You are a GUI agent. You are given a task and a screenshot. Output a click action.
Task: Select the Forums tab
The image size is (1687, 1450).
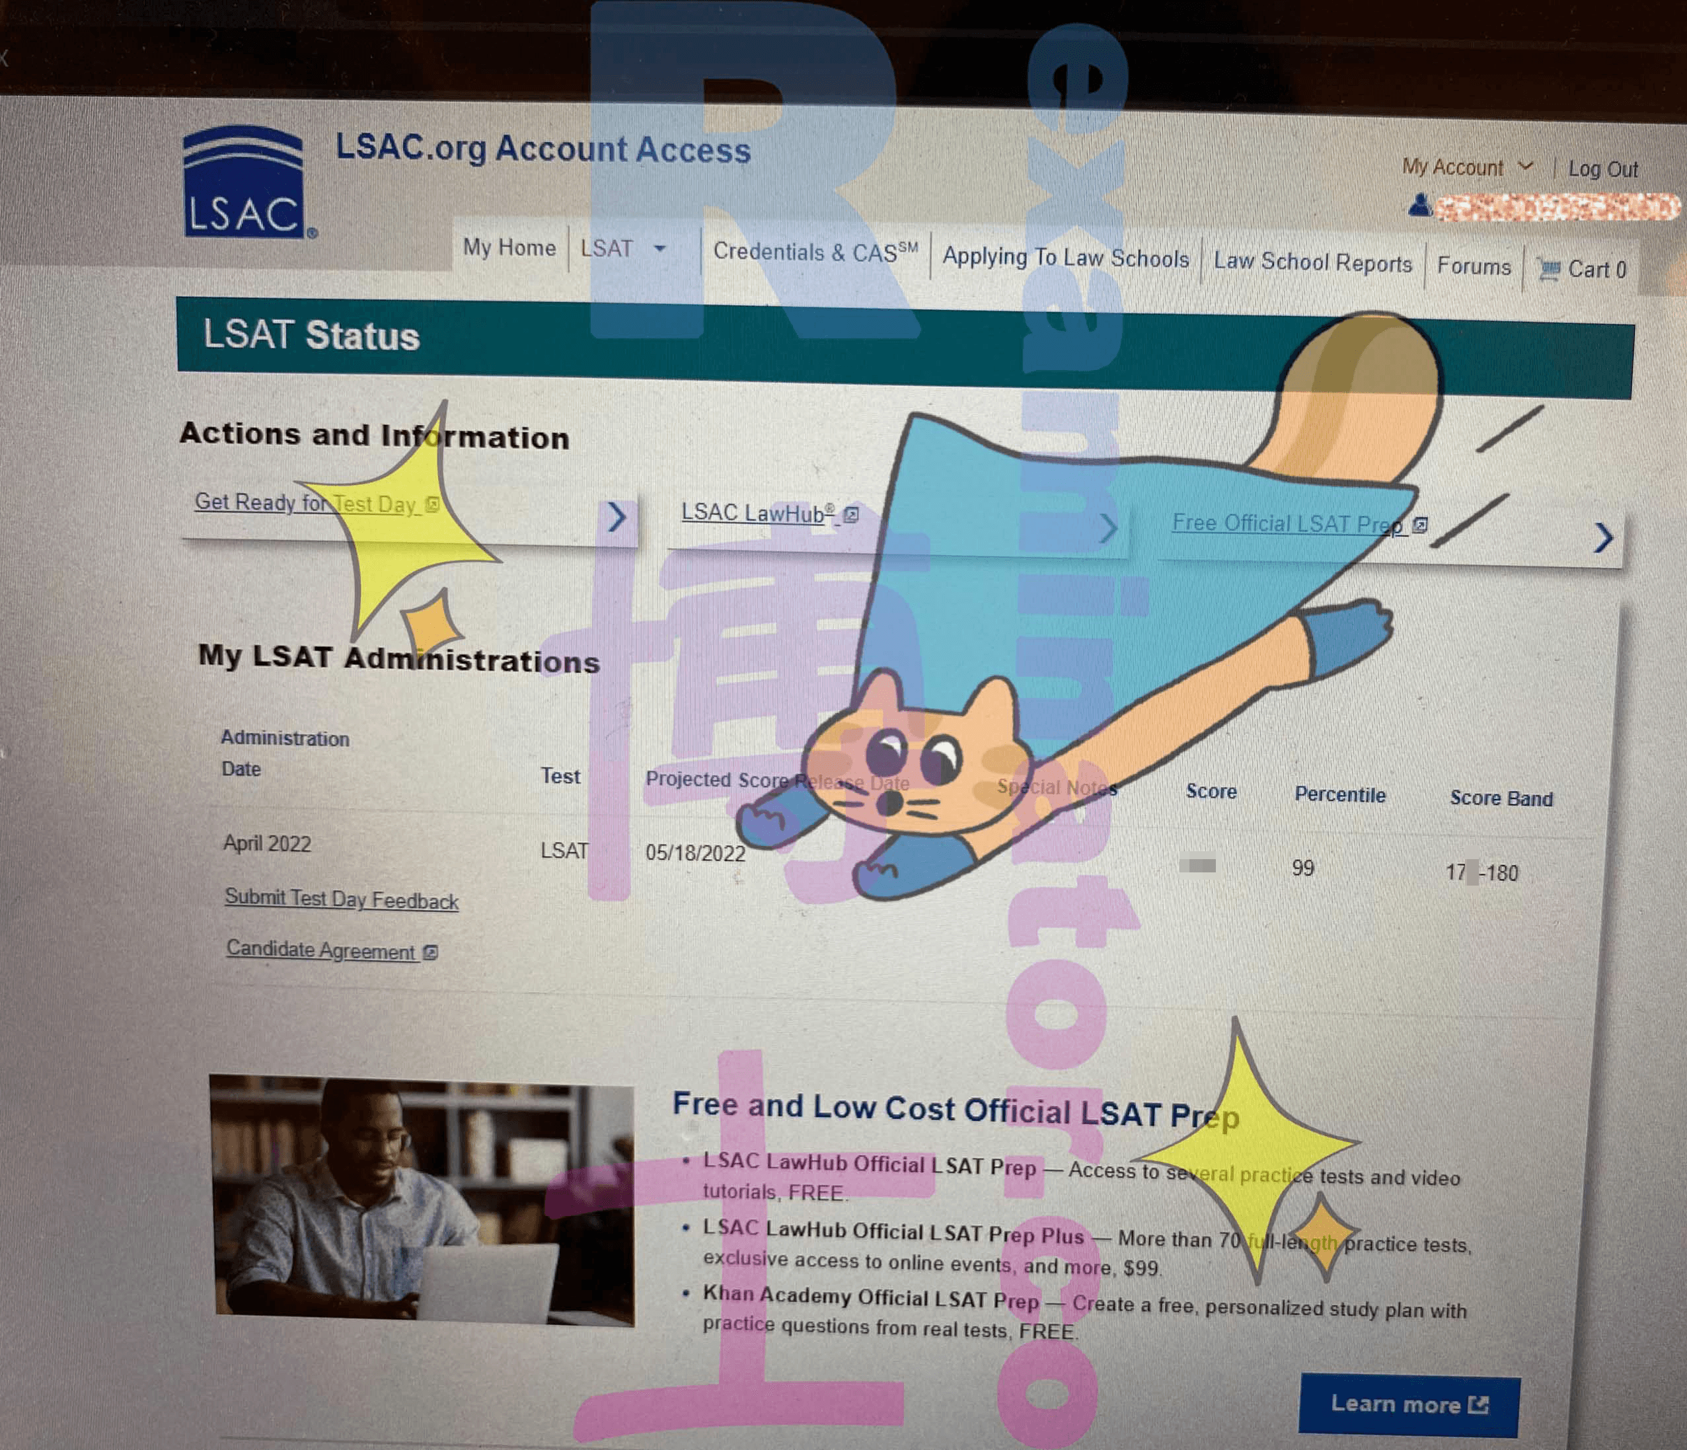1475,268
